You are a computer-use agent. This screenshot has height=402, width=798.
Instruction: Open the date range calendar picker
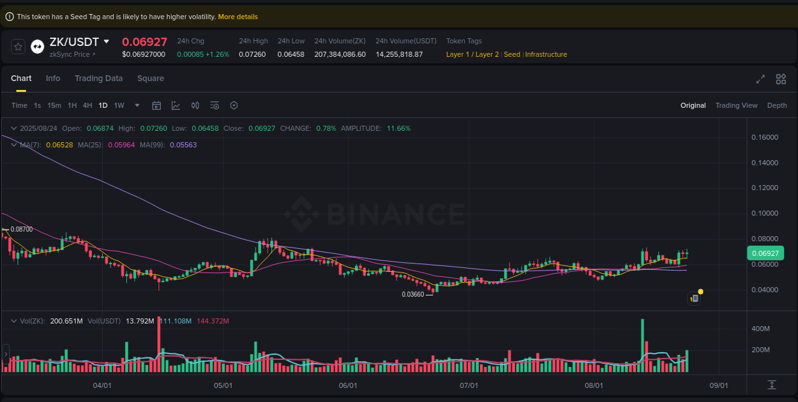point(156,105)
